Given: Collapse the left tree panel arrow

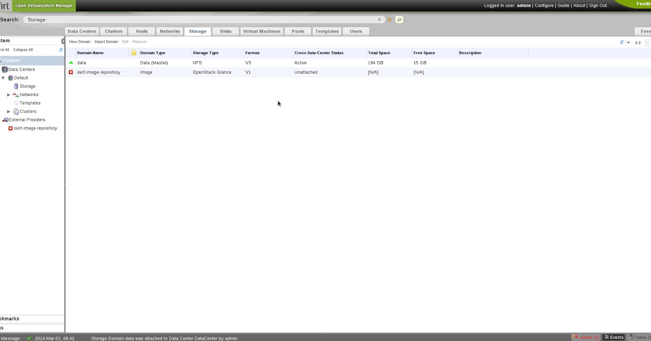Looking at the screenshot, I should (x=63, y=41).
